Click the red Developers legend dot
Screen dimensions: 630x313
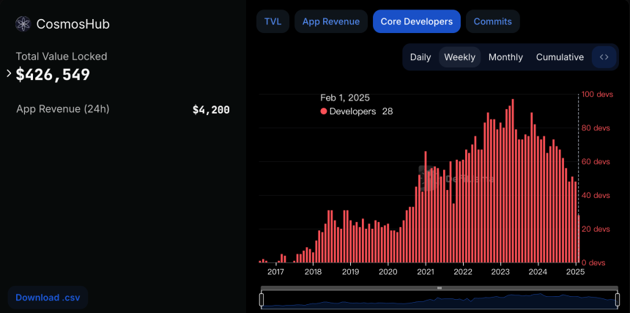coord(324,111)
